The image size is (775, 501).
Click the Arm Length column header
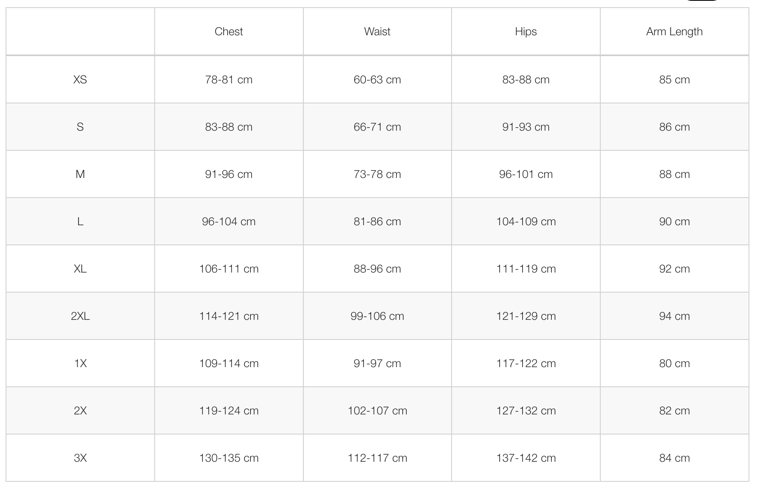tap(674, 32)
